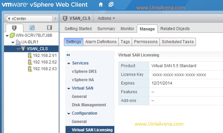Select vSphere DRS under Services
Image resolution: width=223 pixels, height=133 pixels.
84,71
